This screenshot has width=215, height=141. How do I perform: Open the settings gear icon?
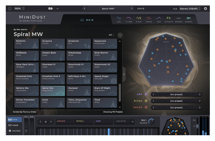point(206,8)
